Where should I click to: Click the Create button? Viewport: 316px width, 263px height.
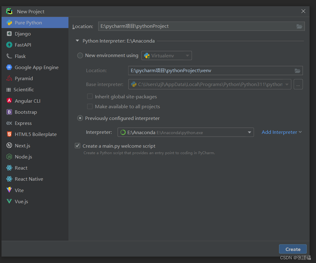point(293,249)
